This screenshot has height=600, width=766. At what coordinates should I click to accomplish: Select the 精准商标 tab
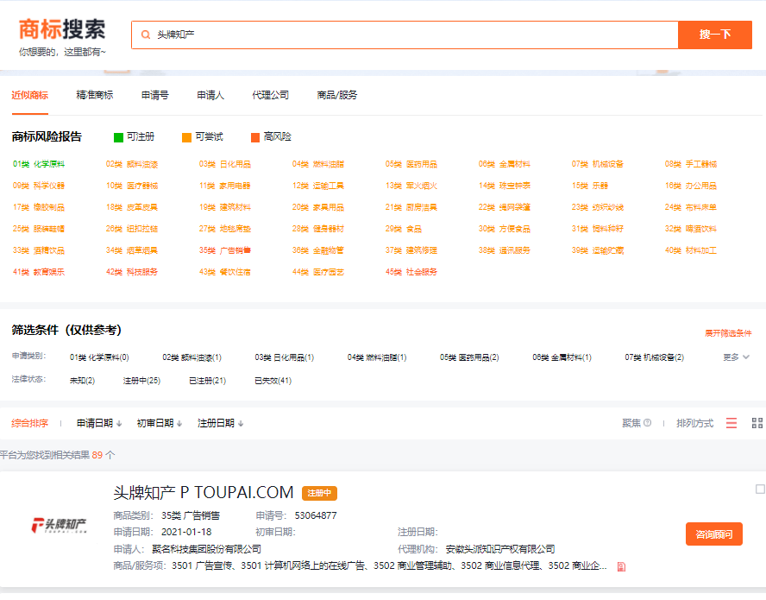(95, 95)
